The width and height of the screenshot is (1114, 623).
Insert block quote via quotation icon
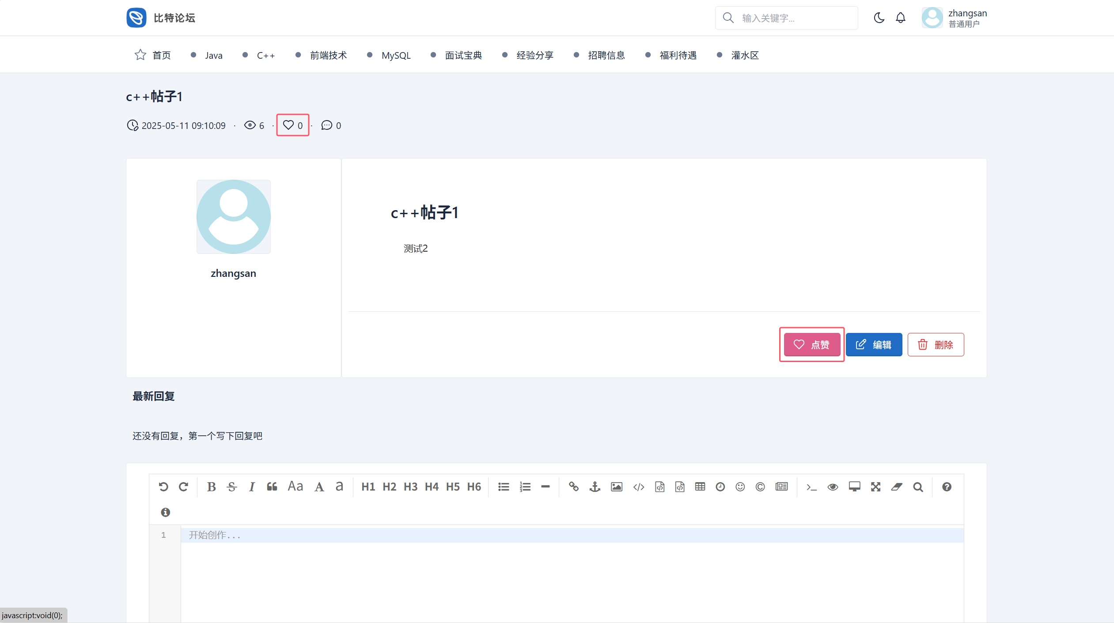coord(272,487)
